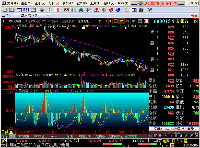Select the 顶底分析 template tab
This screenshot has height=148, width=200.
pyautogui.click(x=85, y=136)
